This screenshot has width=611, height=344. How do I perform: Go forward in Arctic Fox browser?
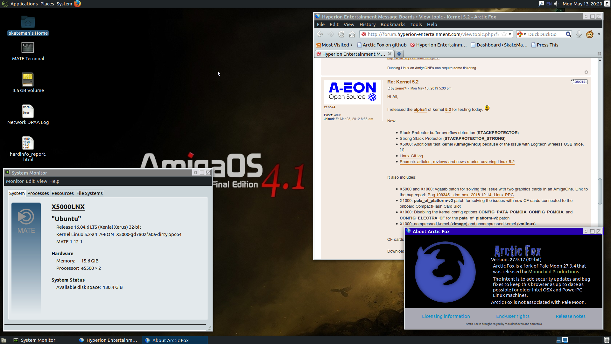pos(331,34)
